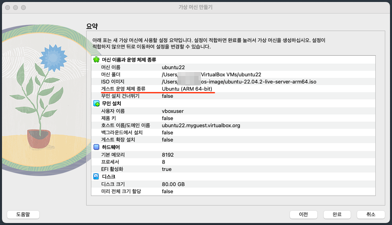Image resolution: width=392 pixels, height=225 pixels.
Task: Select the 사용자 이름 row label
Action: click(x=113, y=111)
